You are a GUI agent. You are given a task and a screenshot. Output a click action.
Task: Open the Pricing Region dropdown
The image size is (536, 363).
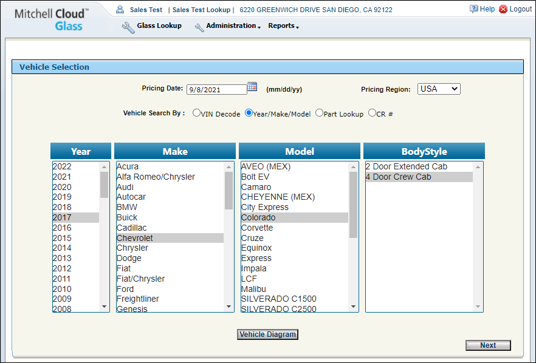click(x=439, y=89)
